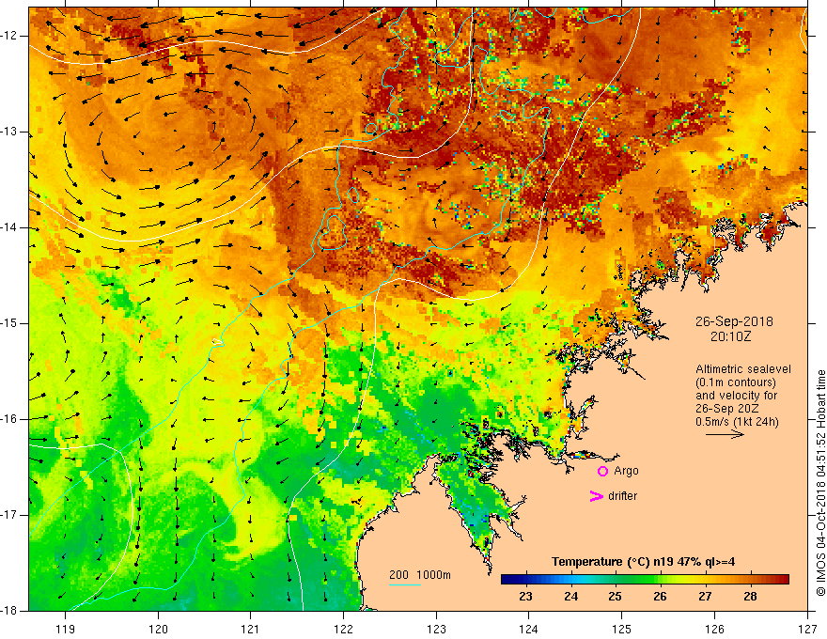Select the 'Argo' legend label
The height and width of the screenshot is (639, 827).
click(x=626, y=471)
